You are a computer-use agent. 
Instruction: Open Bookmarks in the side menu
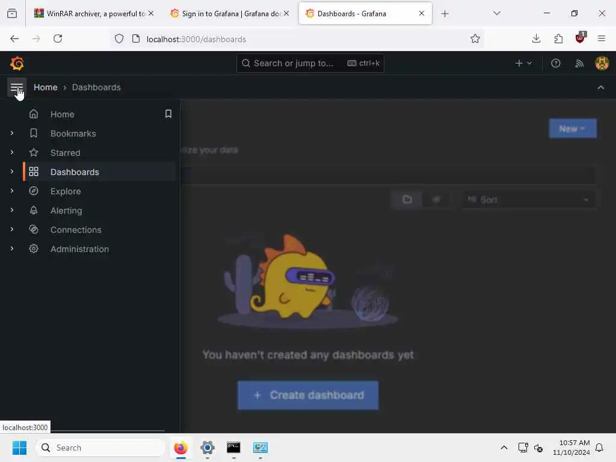pyautogui.click(x=73, y=134)
